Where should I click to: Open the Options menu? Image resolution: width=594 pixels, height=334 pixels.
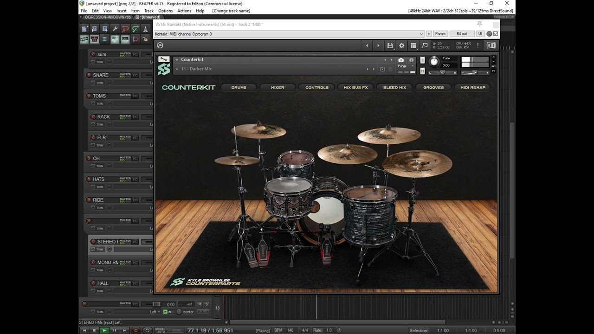coord(165,11)
